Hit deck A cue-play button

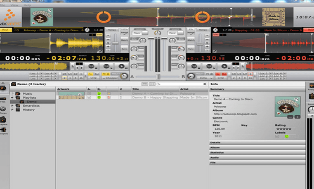tap(106, 66)
